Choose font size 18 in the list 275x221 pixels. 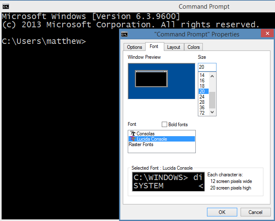tap(204, 86)
